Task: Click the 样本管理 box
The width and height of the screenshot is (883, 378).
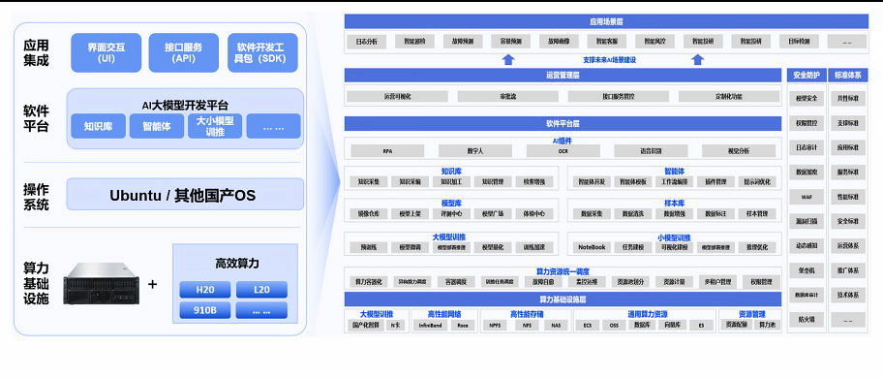Action: (x=757, y=214)
